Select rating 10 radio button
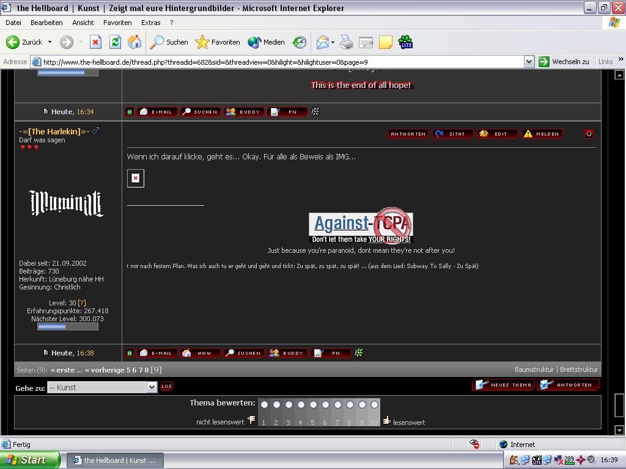 pos(374,405)
